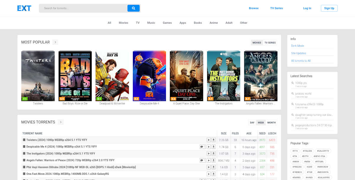The height and width of the screenshot is (180, 355).
Task: Click film icon beside Twisters torrent name
Action: 24,140
